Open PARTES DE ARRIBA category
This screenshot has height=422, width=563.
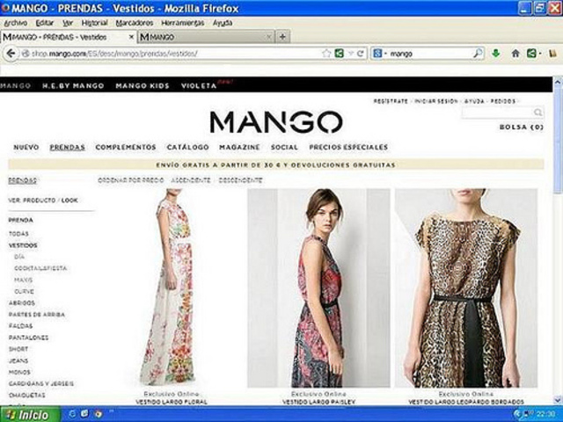(37, 315)
